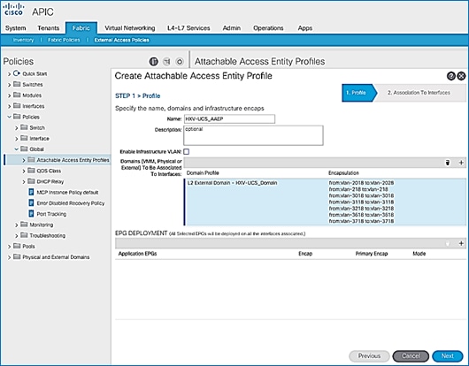Viewport: 469px width, 366px height.
Task: Click the MCP Instance Policy default document icon
Action: pyautogui.click(x=31, y=192)
